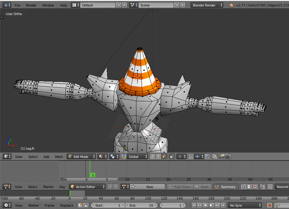289x209 pixels.
Task: Toggle the Summary channel view
Action: (226, 187)
